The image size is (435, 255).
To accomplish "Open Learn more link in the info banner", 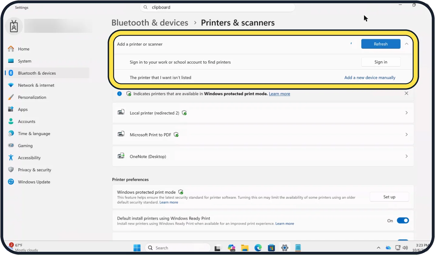I will (x=279, y=94).
